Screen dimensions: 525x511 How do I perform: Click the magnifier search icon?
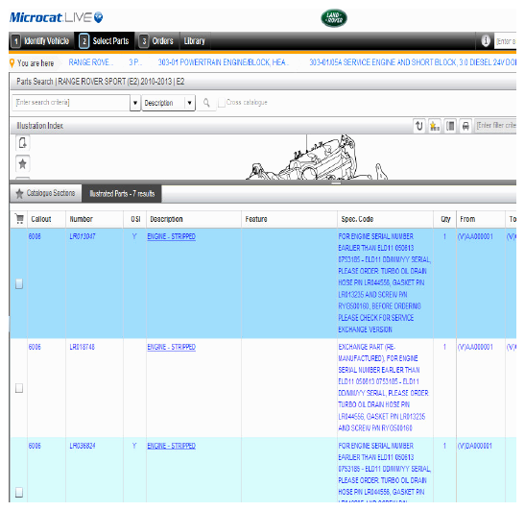(x=206, y=103)
